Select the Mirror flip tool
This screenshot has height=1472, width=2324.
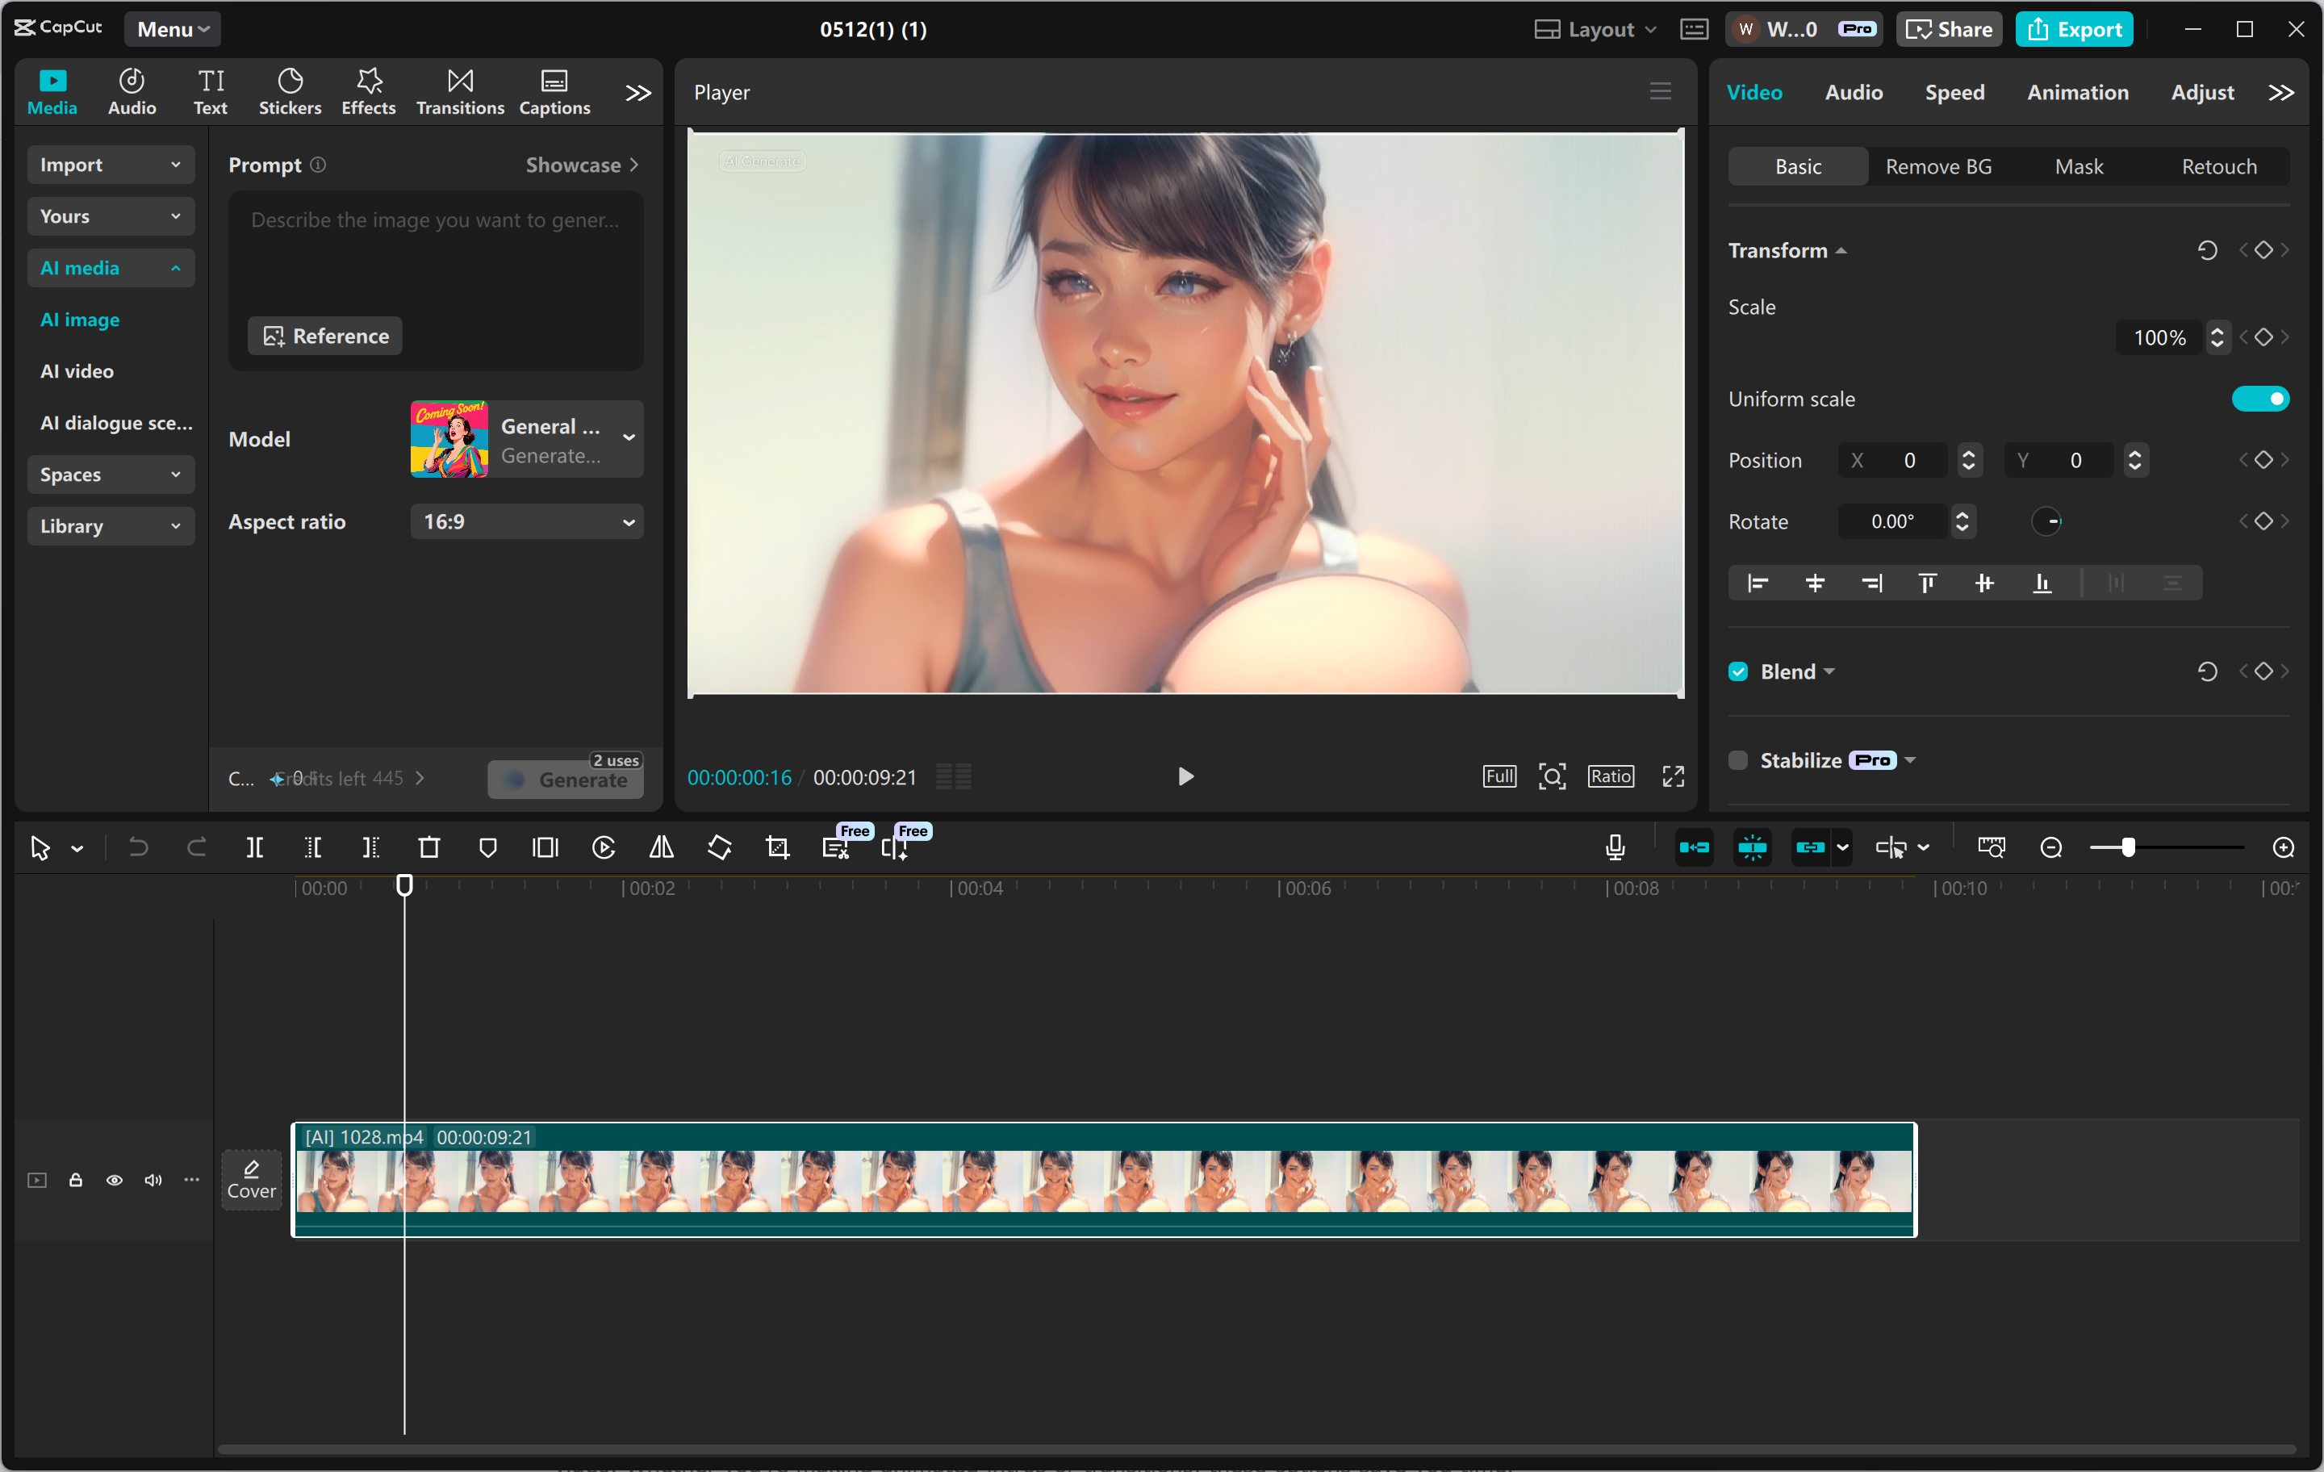point(661,847)
